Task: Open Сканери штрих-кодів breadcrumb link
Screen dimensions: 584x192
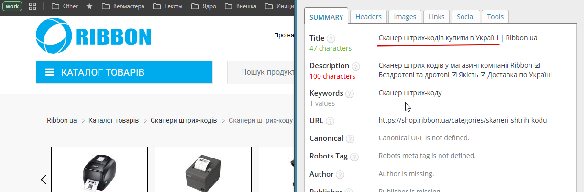Action: (x=184, y=120)
